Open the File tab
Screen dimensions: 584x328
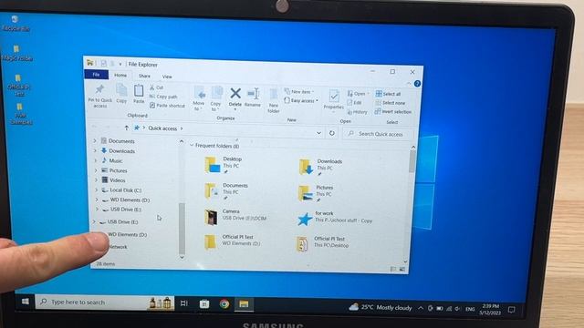(x=96, y=75)
